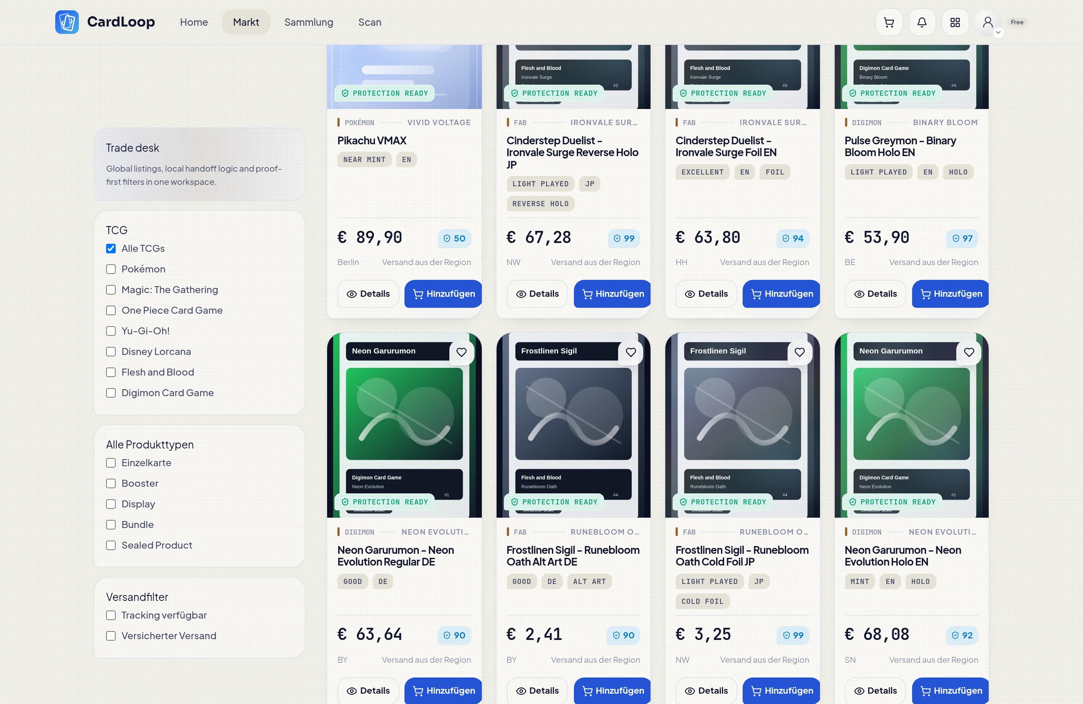Image resolution: width=1083 pixels, height=704 pixels.
Task: Favorite Frostlinen Sigil Alt Art DE card
Action: coord(631,352)
